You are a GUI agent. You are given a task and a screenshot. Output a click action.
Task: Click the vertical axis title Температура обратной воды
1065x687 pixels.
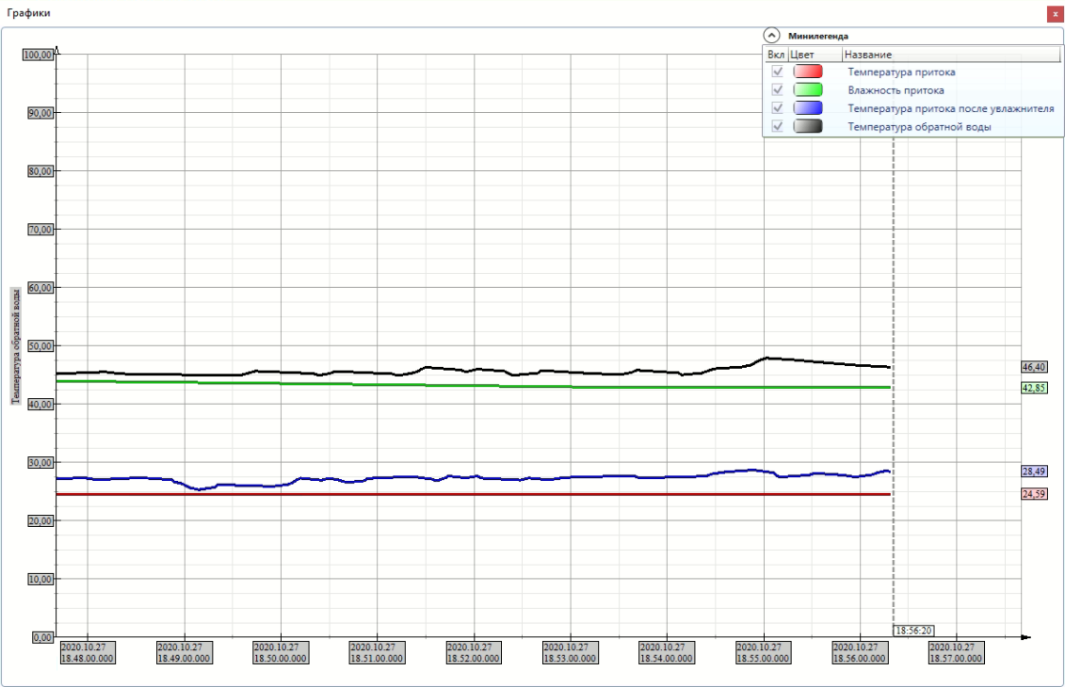(x=15, y=346)
